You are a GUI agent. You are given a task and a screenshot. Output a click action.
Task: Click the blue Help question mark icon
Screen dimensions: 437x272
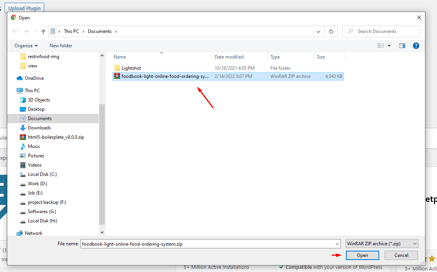pos(416,46)
